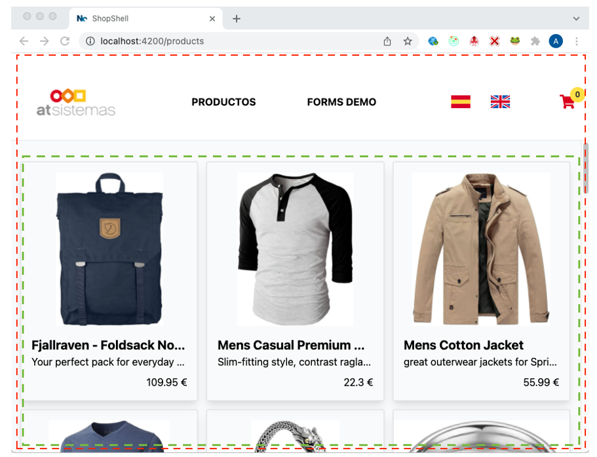Open the FORMS DEMO menu item

click(341, 102)
